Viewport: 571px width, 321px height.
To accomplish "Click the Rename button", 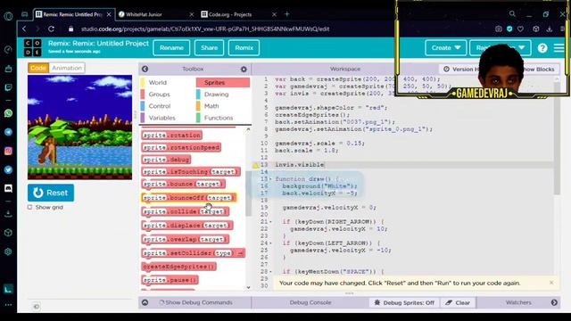I will pos(171,47).
